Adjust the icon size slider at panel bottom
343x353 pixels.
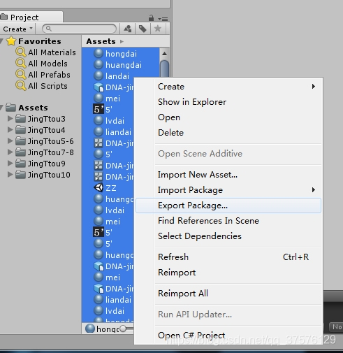[123, 329]
